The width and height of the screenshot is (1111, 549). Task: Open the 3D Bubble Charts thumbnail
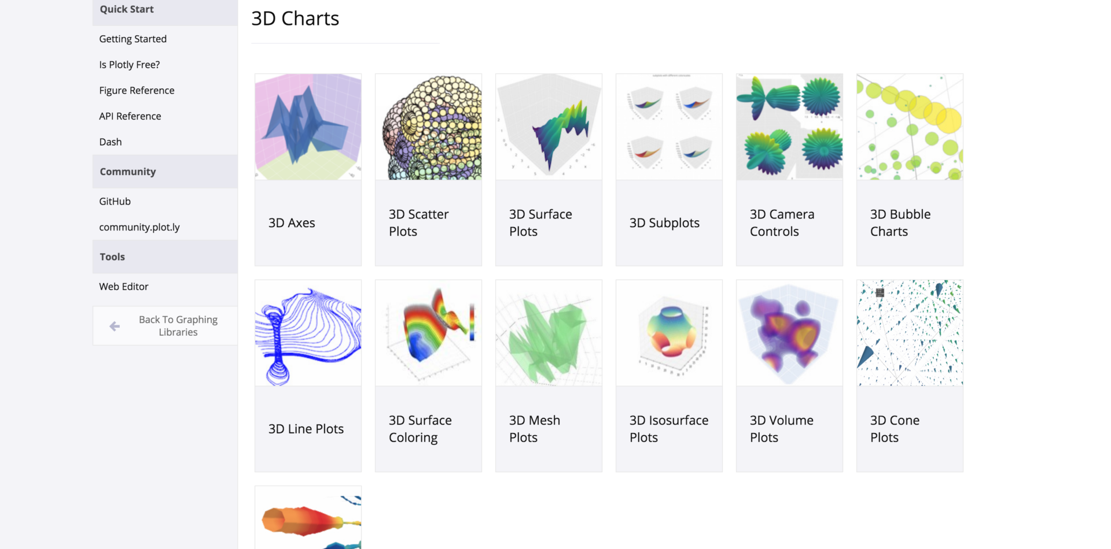coord(910,127)
